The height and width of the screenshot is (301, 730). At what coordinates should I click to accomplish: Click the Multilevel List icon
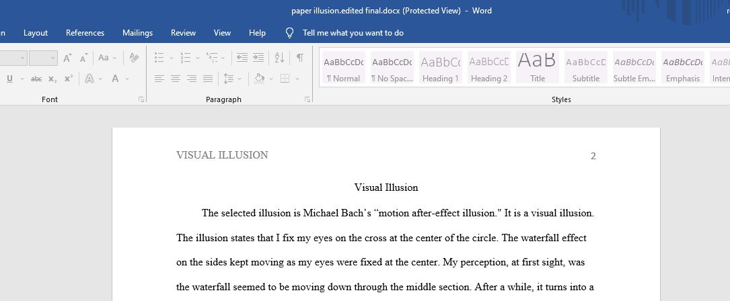pyautogui.click(x=212, y=58)
